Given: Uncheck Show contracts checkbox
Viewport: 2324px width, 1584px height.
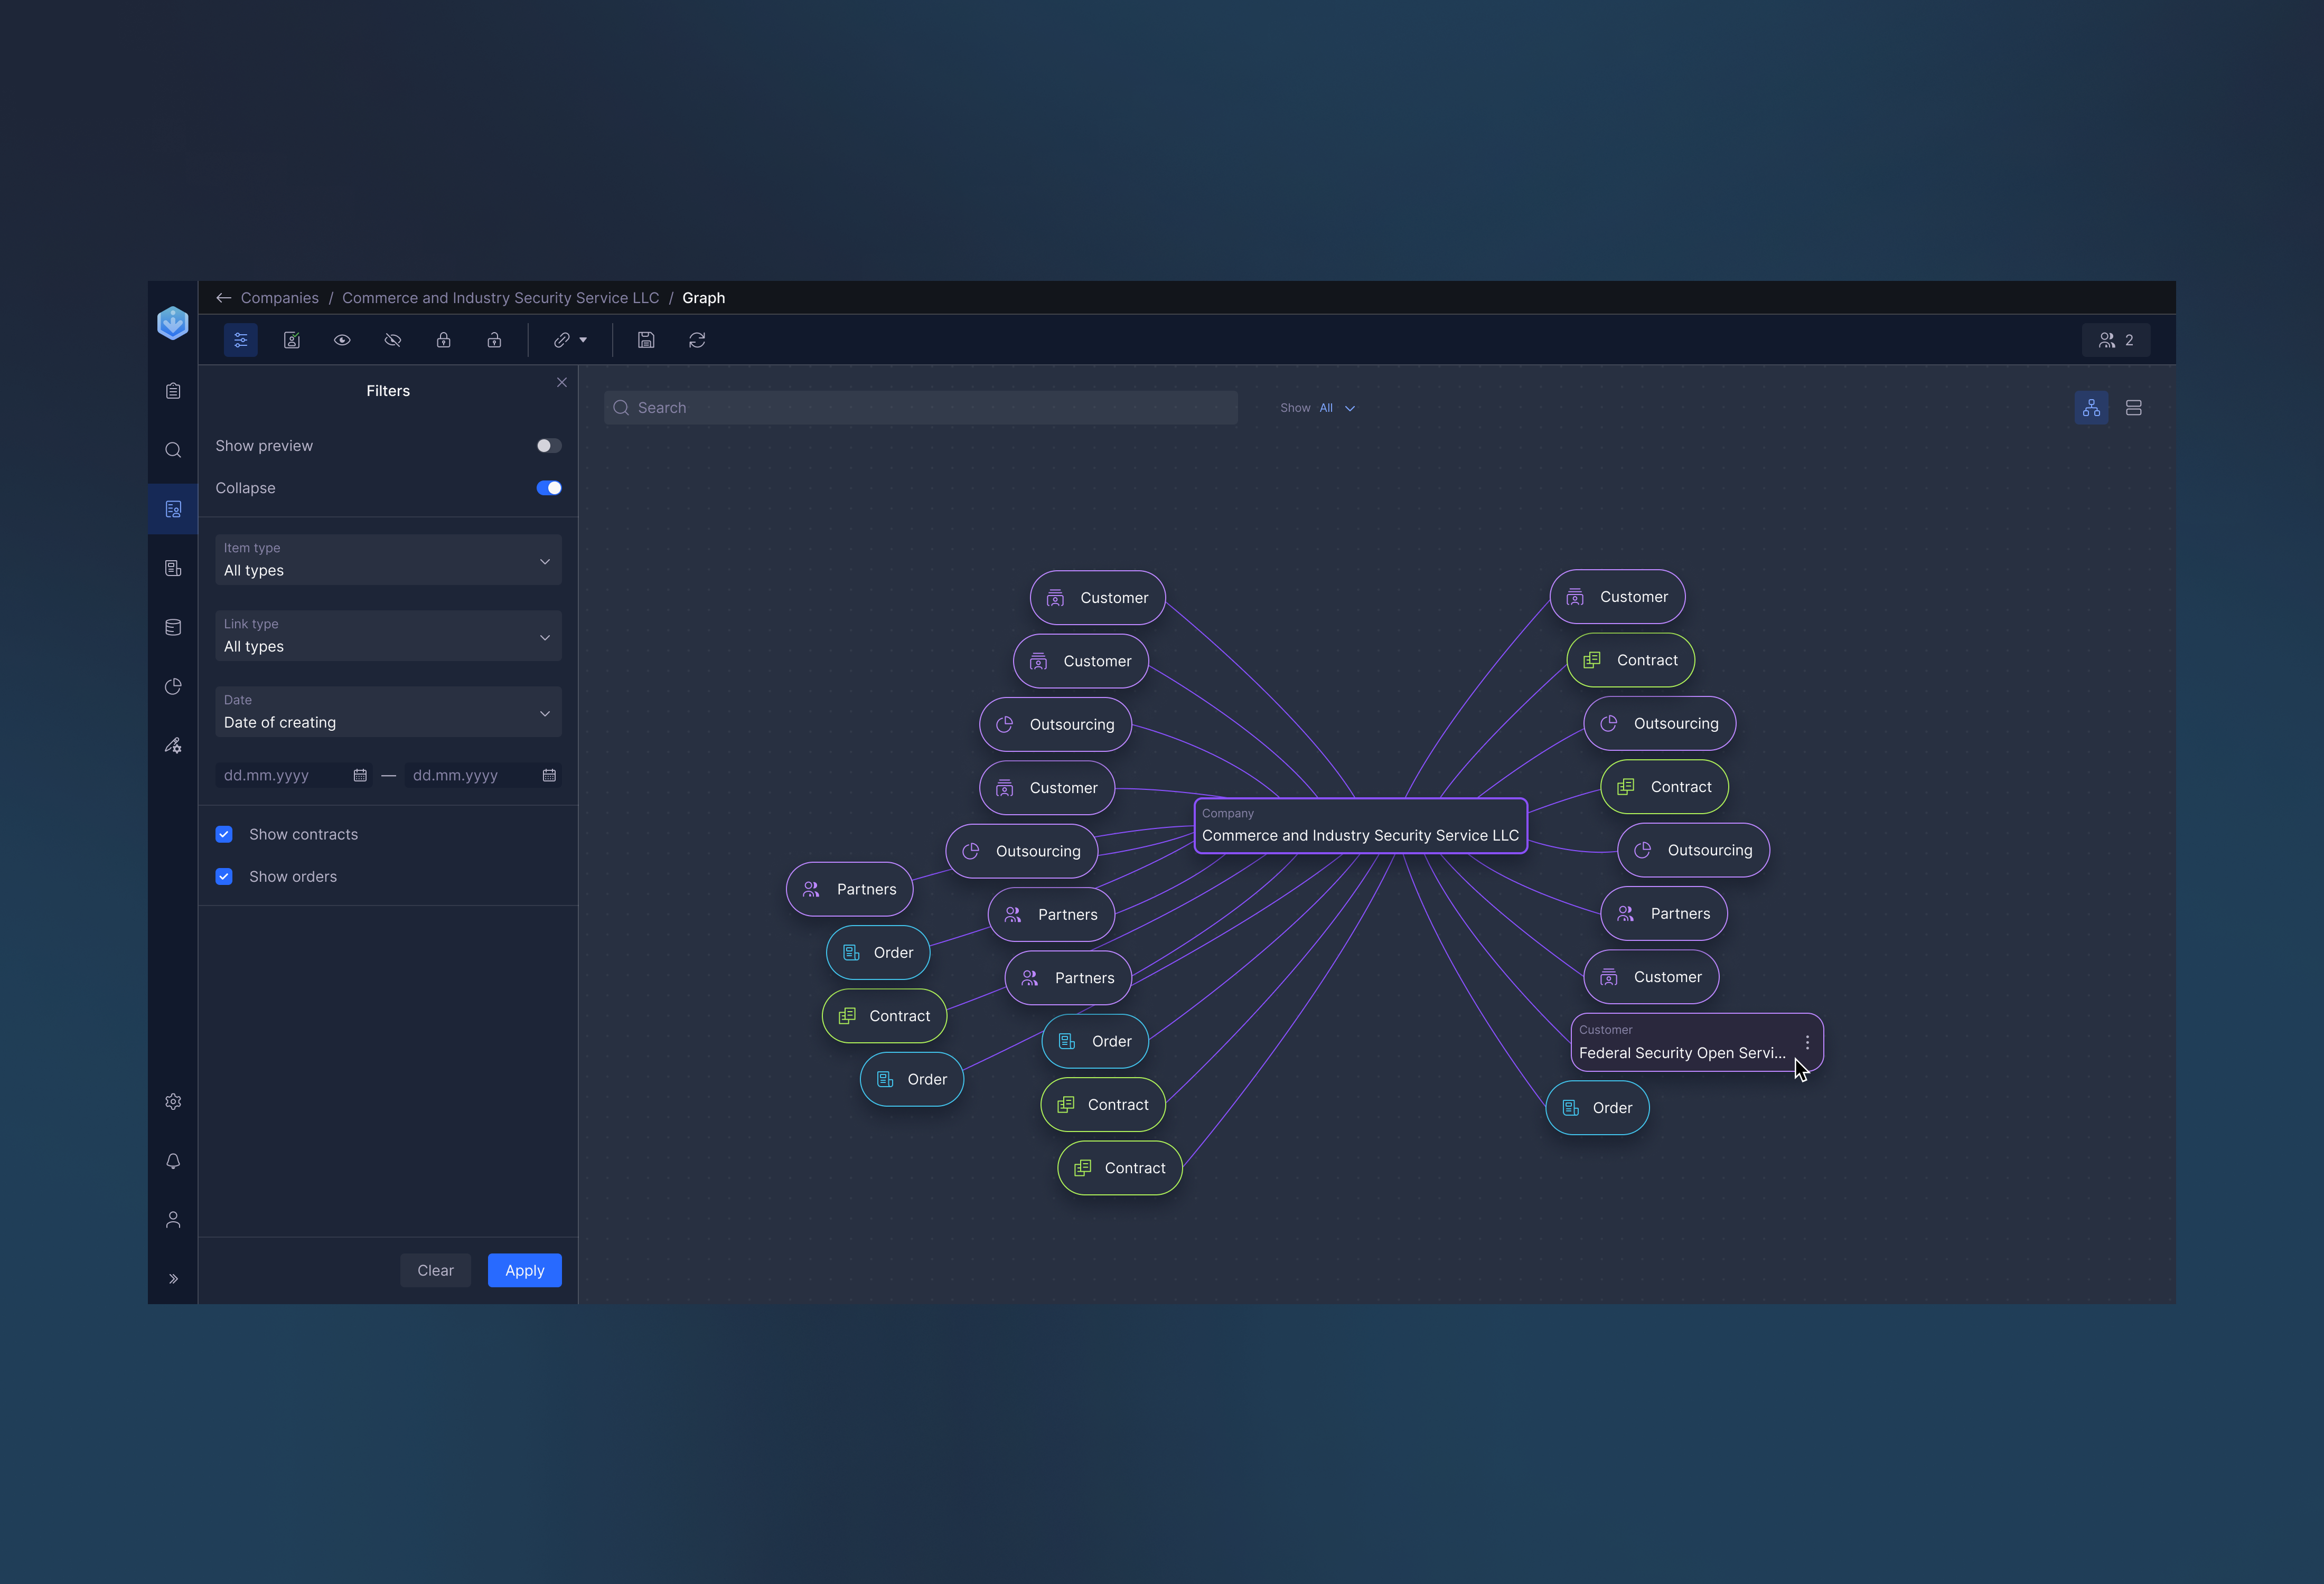Looking at the screenshot, I should click(224, 834).
